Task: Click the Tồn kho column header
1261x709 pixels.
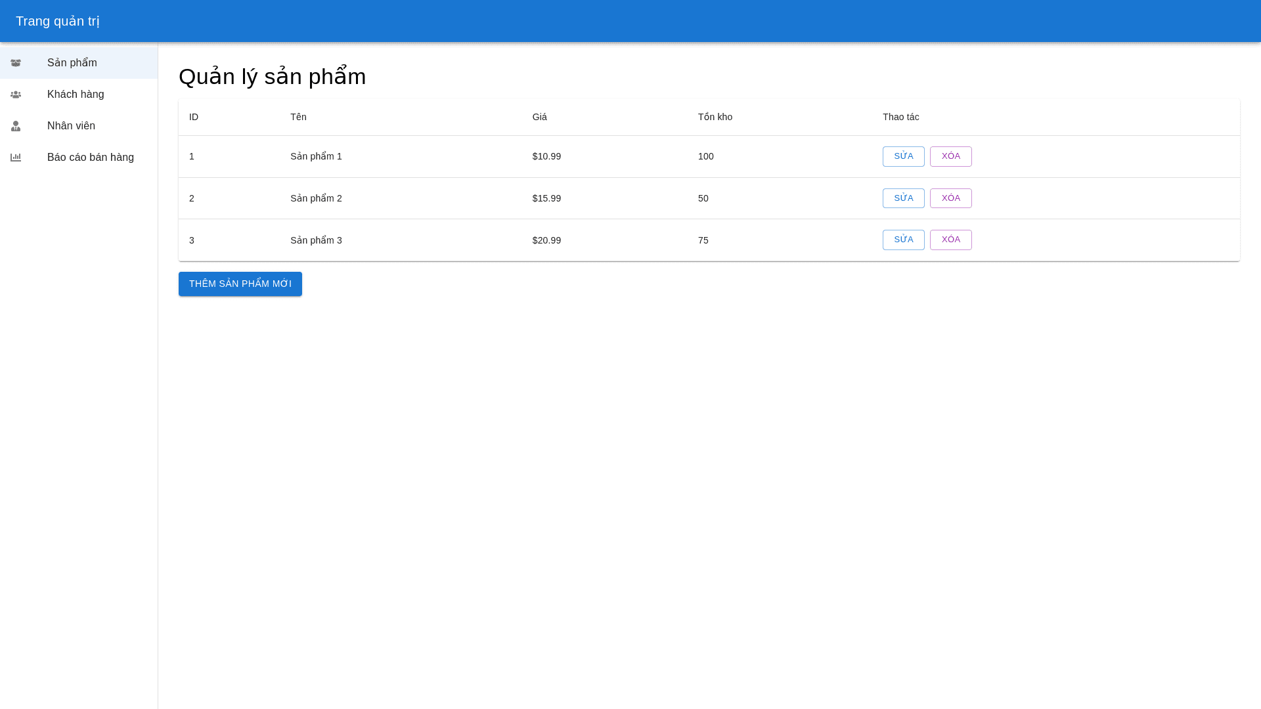Action: tap(715, 117)
